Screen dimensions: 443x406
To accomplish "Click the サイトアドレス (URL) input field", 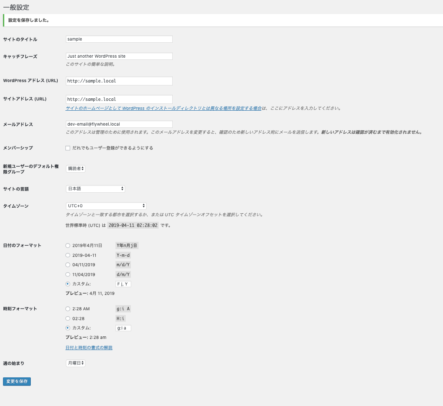I will (119, 99).
